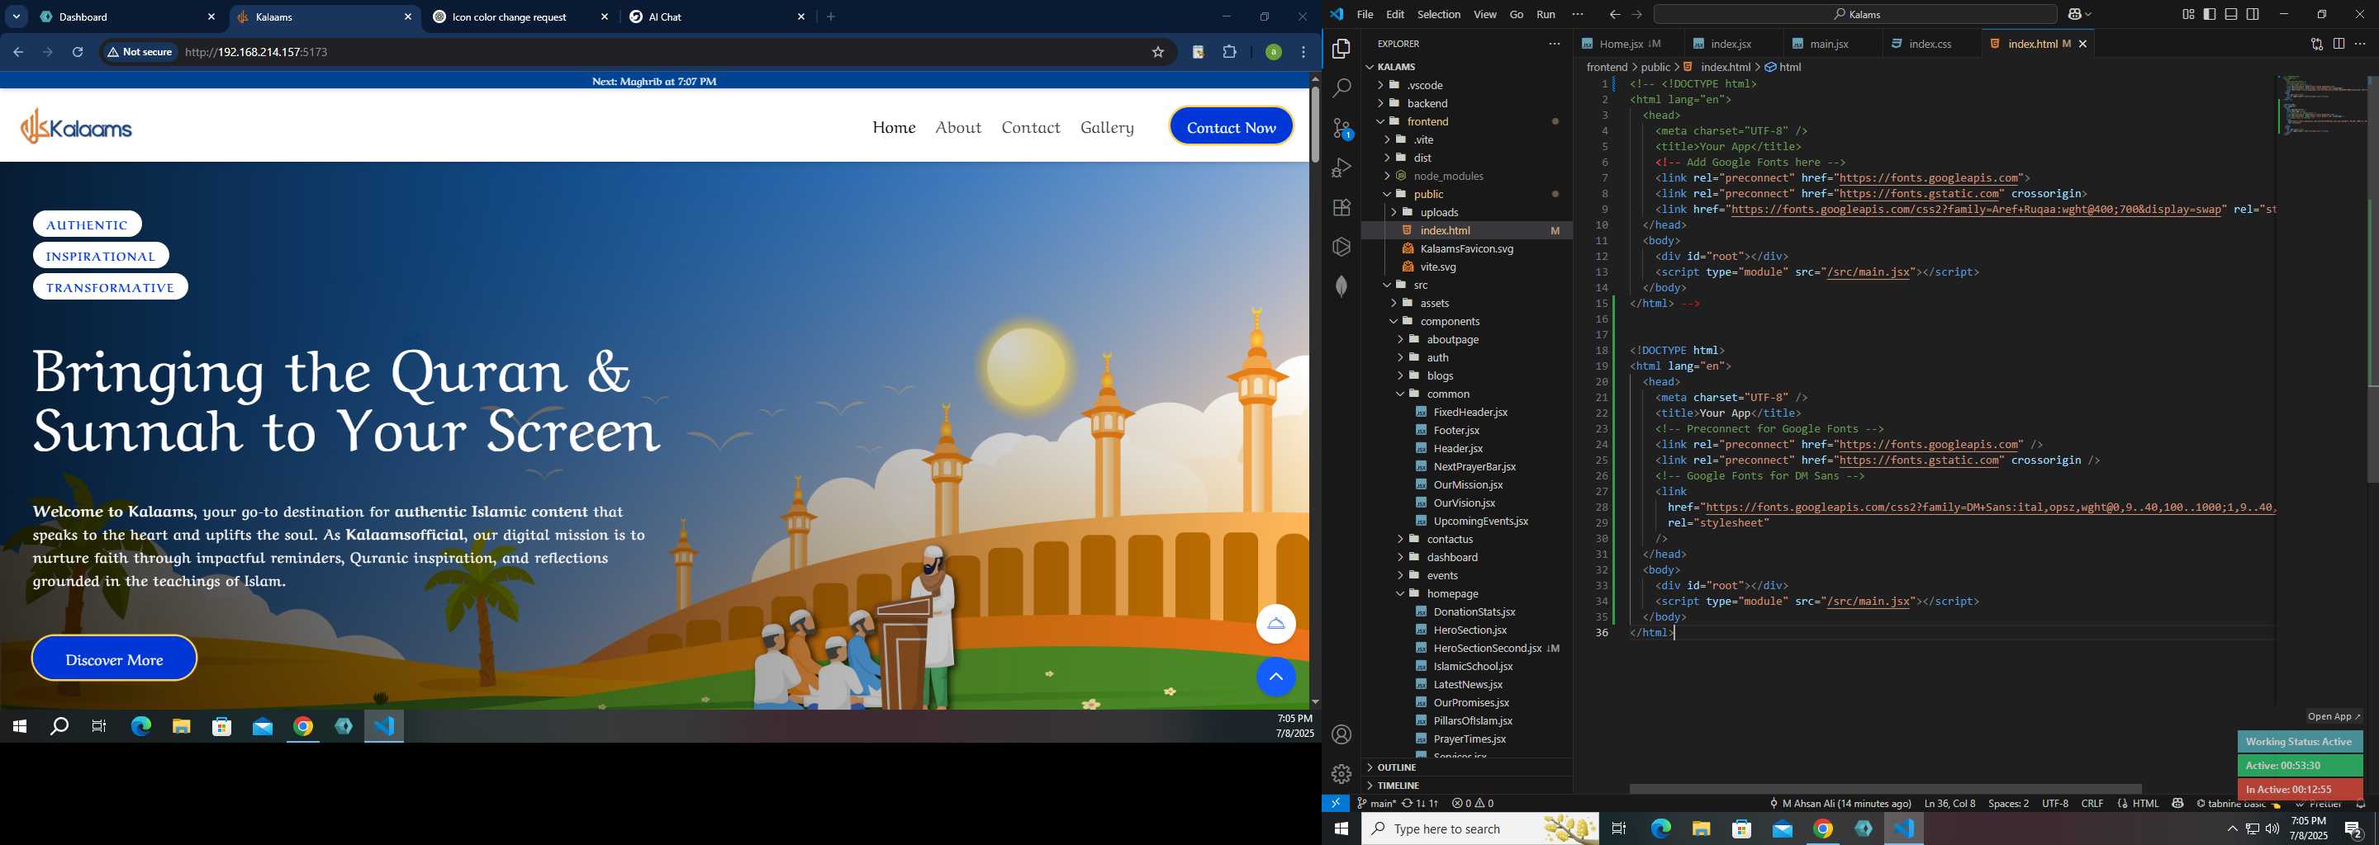Open the About nav link
Viewport: 2379px width, 845px height.
(x=957, y=127)
